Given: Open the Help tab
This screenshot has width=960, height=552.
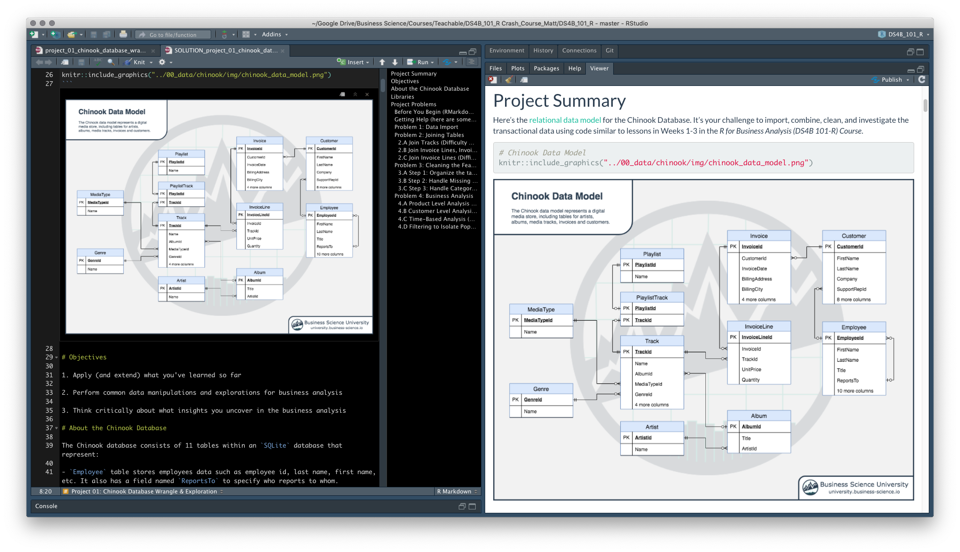Looking at the screenshot, I should pos(574,68).
